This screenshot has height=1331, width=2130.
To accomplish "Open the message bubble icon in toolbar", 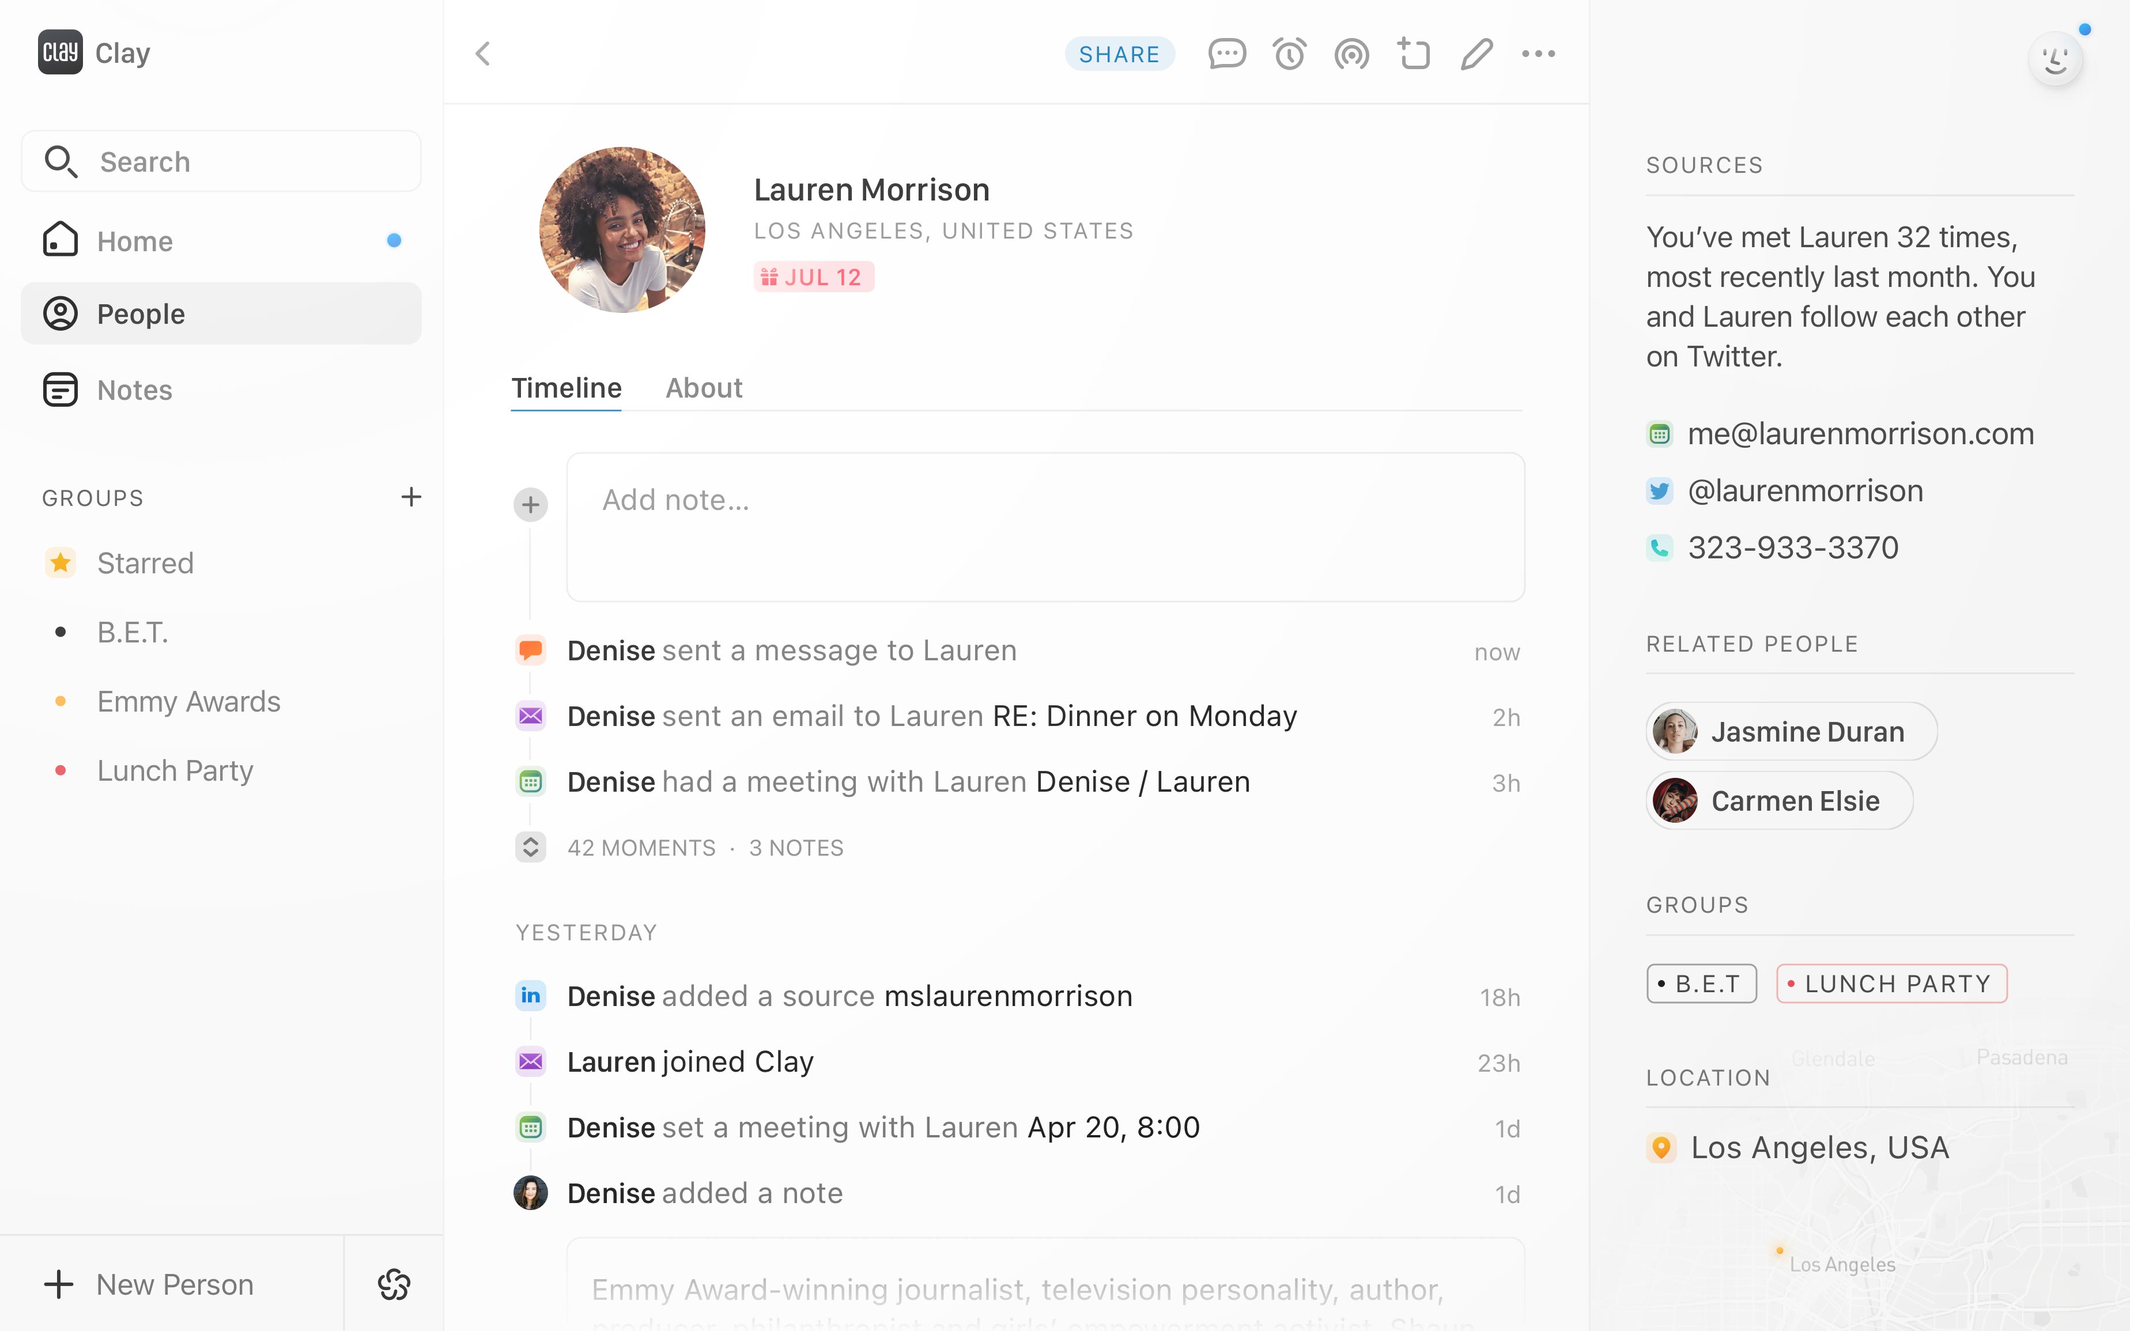I will [1226, 54].
